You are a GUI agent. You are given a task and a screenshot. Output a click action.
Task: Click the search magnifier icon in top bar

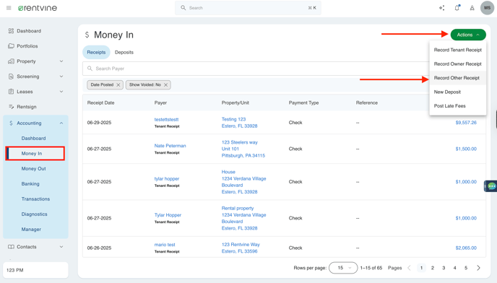tap(183, 8)
